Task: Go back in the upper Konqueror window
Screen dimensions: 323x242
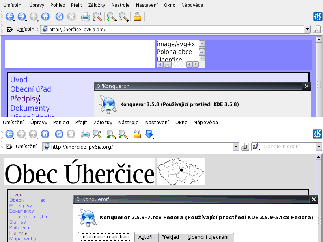Action: pyautogui.click(x=10, y=17)
